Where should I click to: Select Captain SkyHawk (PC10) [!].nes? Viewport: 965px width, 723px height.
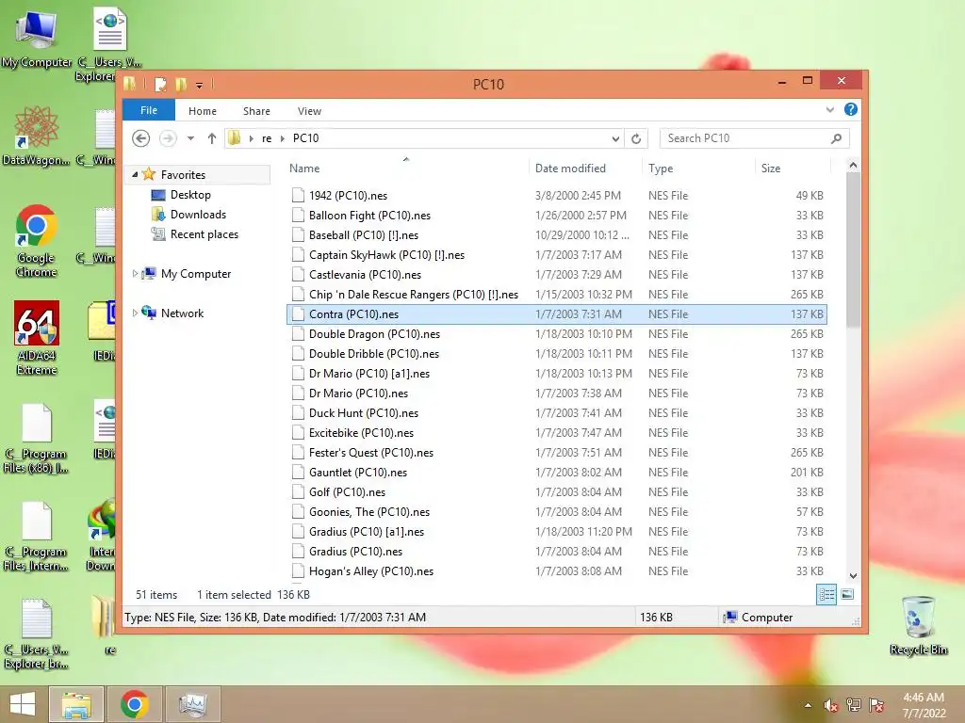(x=556, y=254)
